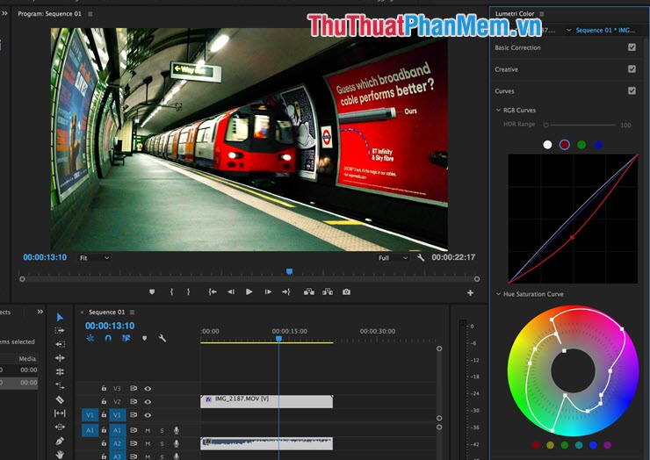Collapse the RGB Curves section
This screenshot has height=460, width=650.
(x=499, y=111)
